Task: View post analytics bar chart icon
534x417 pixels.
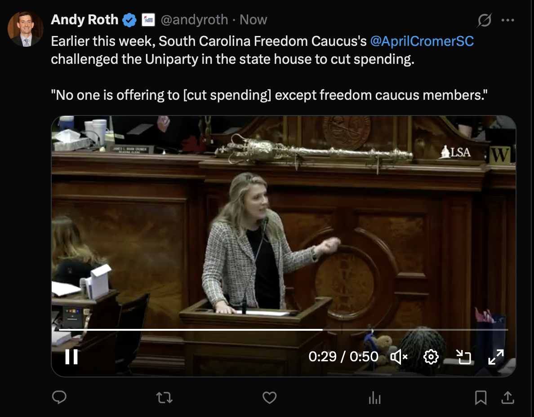Action: click(374, 398)
